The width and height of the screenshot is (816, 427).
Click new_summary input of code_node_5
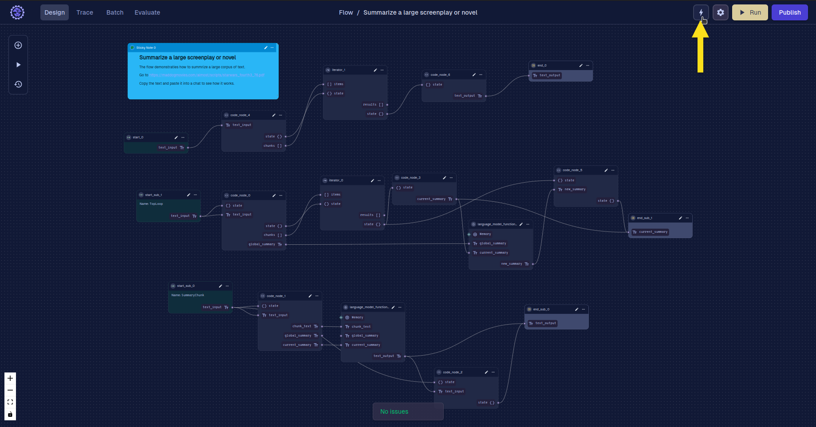click(x=572, y=189)
